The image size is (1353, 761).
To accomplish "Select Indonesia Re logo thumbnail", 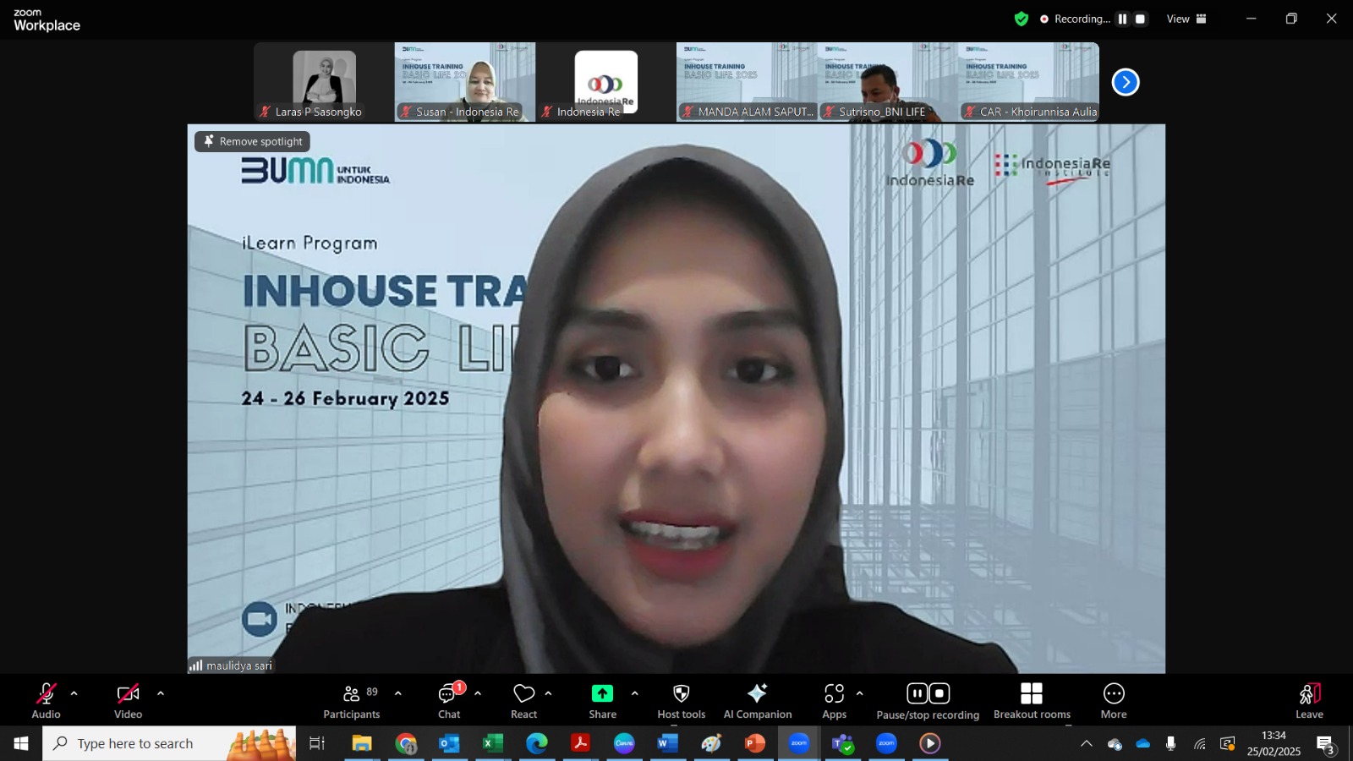I will [x=605, y=82].
